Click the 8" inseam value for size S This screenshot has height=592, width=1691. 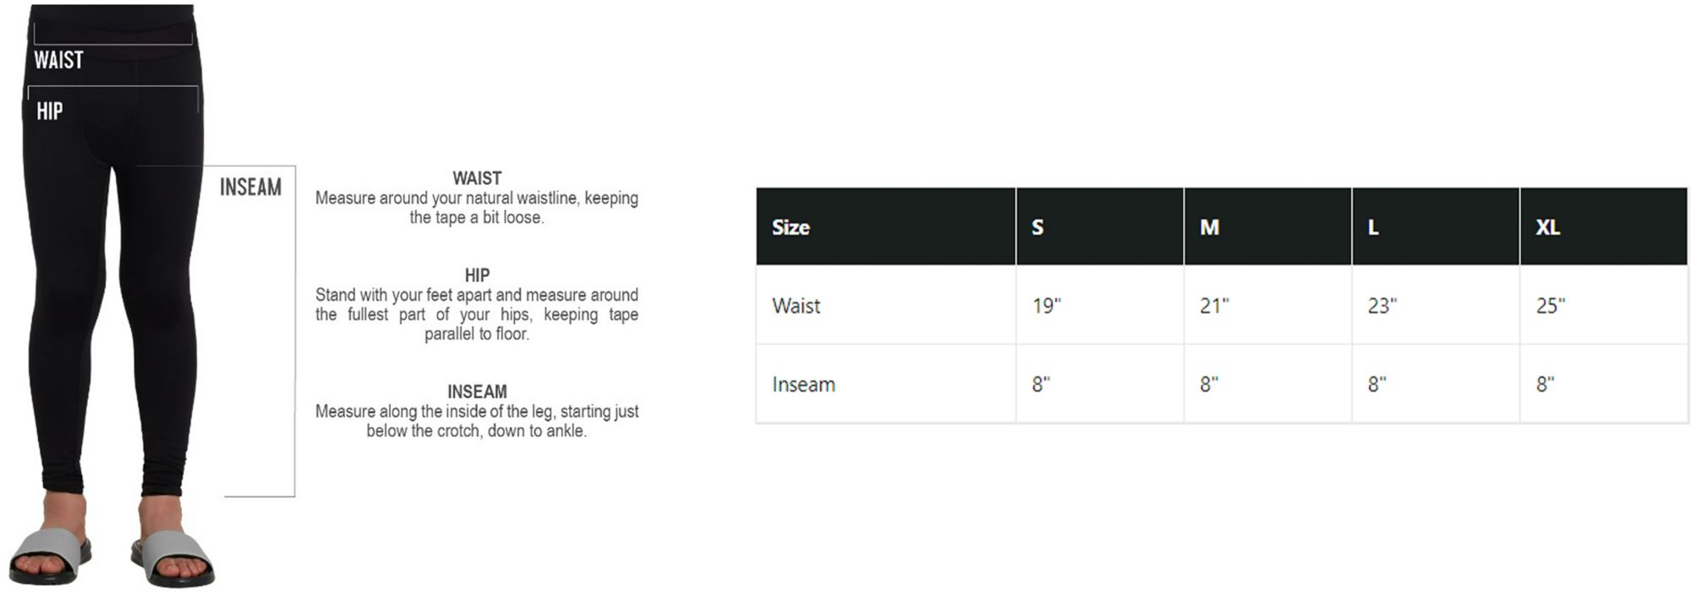click(1041, 384)
